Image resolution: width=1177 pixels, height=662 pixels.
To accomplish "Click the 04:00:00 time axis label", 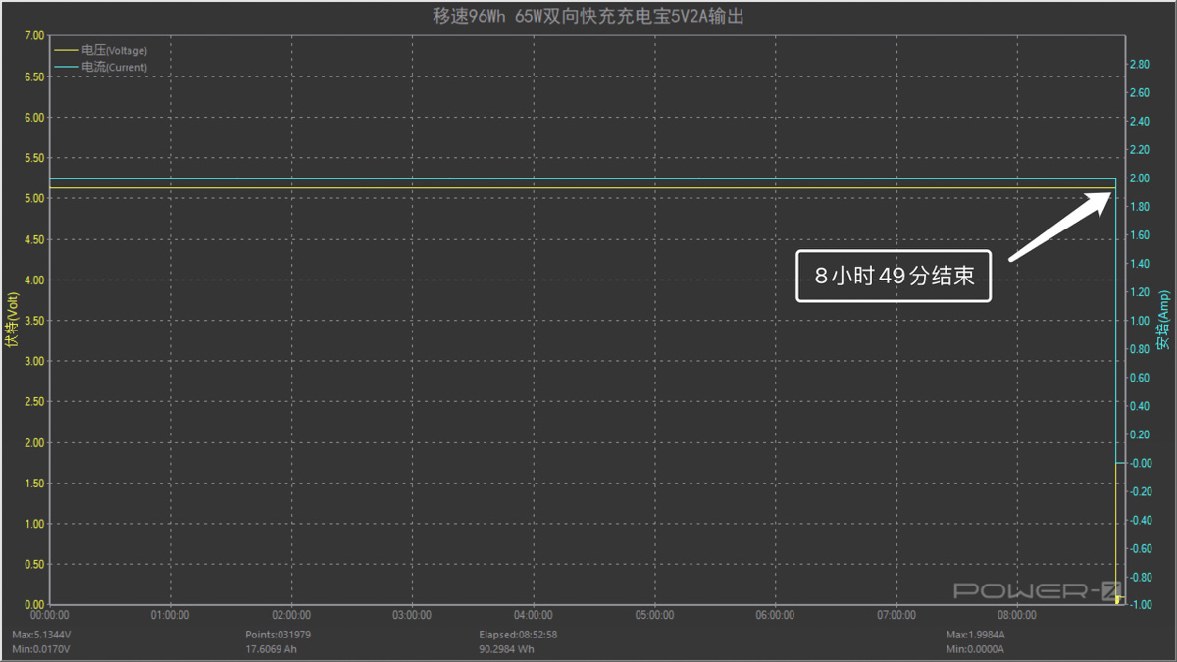I will click(x=533, y=616).
